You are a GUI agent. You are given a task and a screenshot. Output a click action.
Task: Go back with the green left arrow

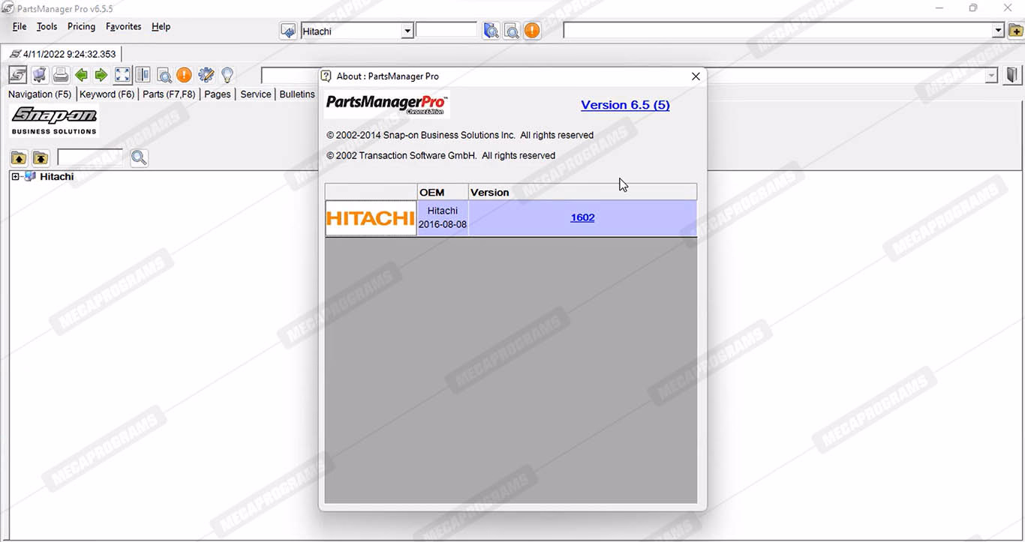(x=81, y=75)
